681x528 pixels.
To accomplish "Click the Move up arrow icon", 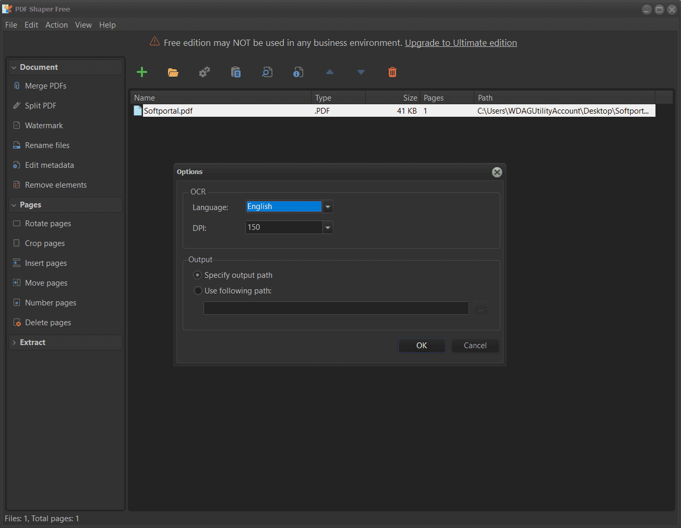I will (330, 72).
